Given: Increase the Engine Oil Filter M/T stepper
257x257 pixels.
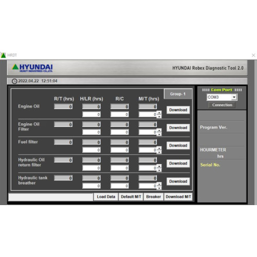Looking at the screenshot, I should (159, 131).
